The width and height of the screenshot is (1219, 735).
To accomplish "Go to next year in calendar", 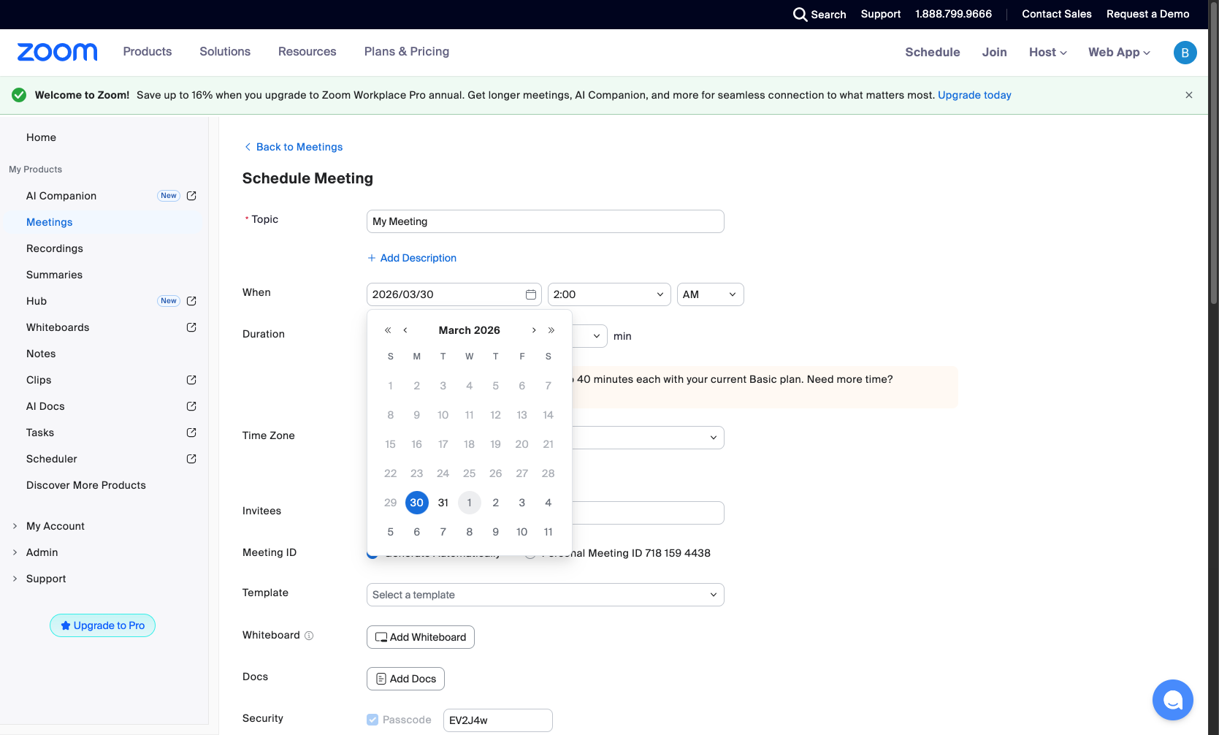I will coord(551,330).
